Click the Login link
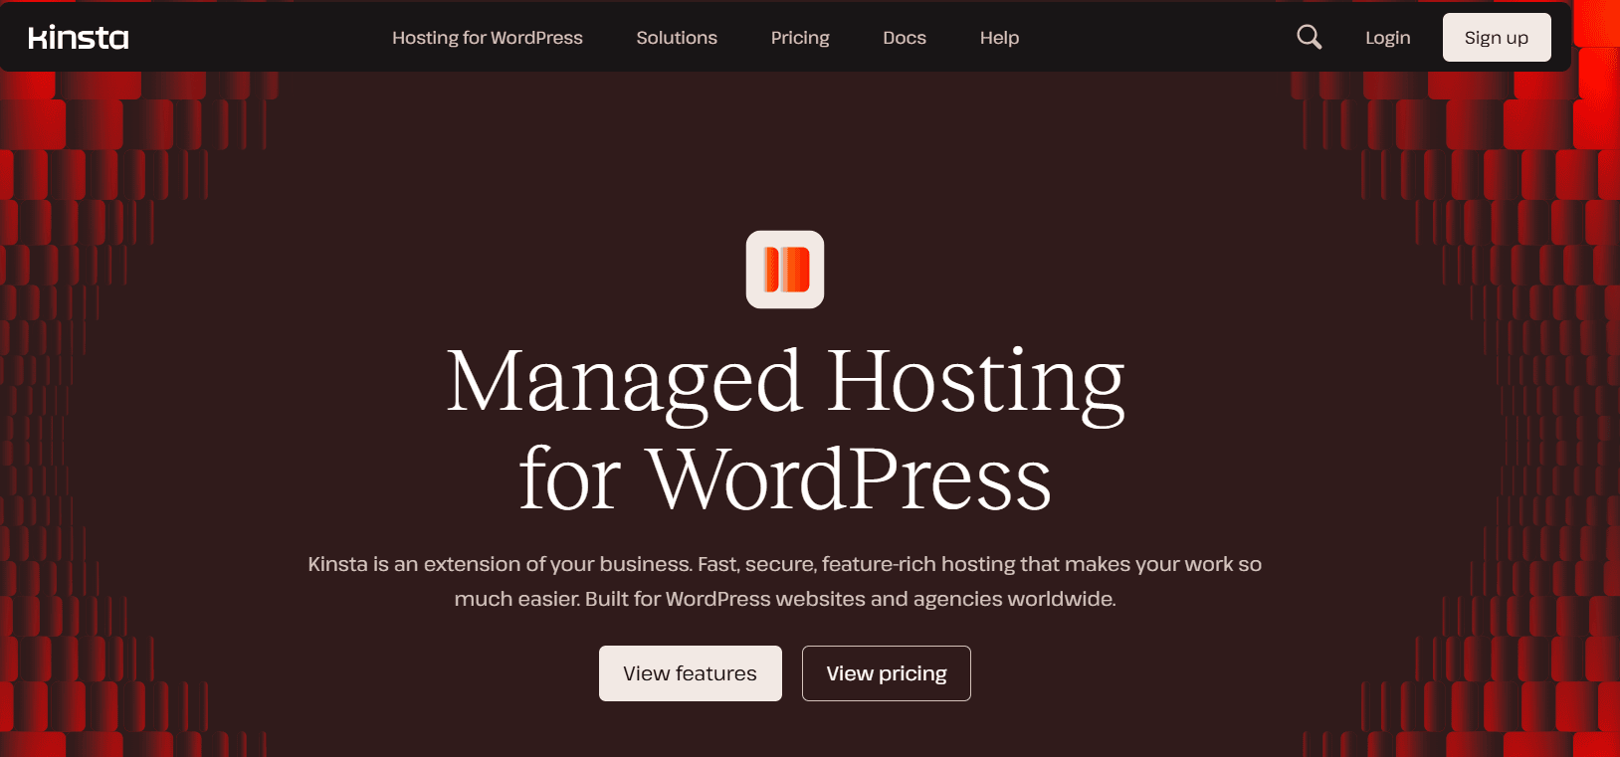Viewport: 1620px width, 757px height. click(1388, 38)
